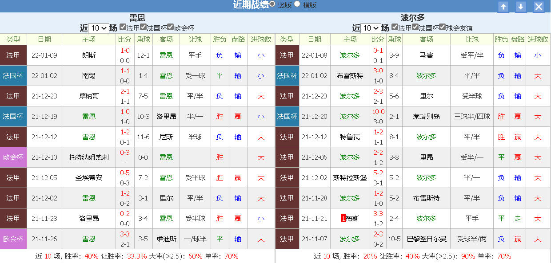This screenshot has width=551, height=263.
Task: Click 维迪斯 away team cell
Action: tap(166, 239)
